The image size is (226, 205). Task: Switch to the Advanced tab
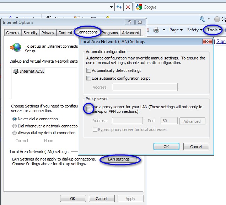pos(130,33)
